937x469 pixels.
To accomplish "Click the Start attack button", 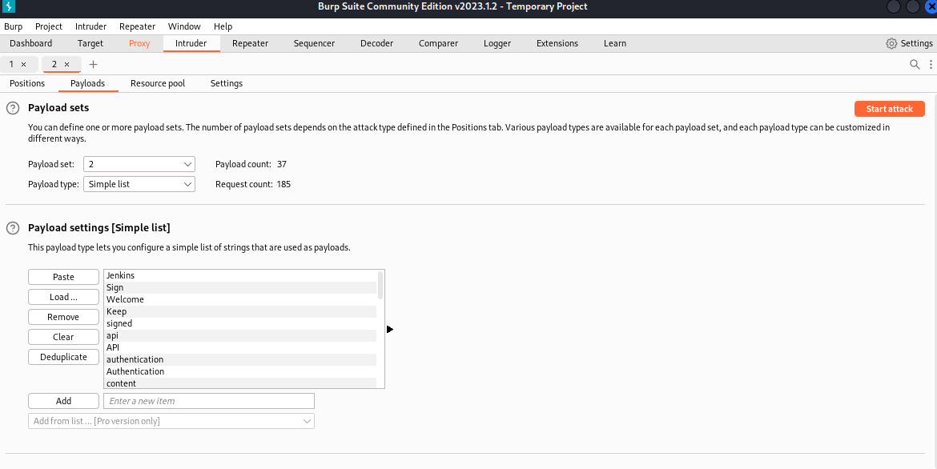I will (890, 109).
